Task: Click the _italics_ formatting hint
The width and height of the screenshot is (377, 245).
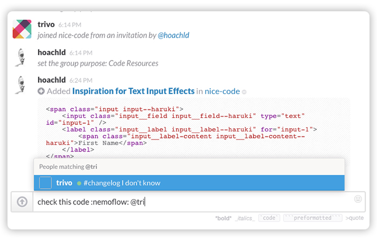Action: click(245, 218)
